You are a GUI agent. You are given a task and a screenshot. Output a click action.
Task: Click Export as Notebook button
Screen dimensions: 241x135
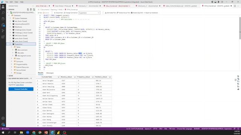tap(151, 13)
